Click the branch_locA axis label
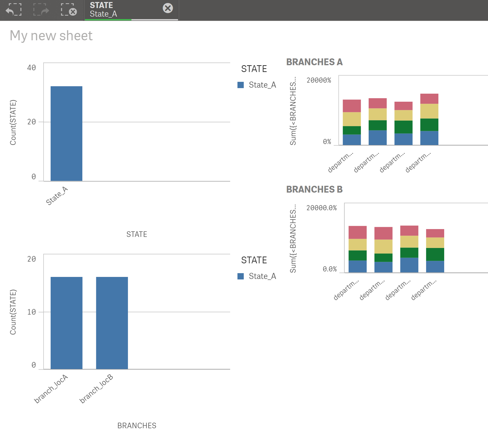Screen dimensions: 488x432 51,389
